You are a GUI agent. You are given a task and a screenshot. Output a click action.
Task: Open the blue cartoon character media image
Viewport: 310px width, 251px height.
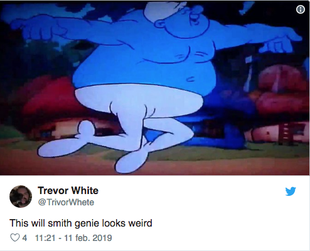(155, 88)
